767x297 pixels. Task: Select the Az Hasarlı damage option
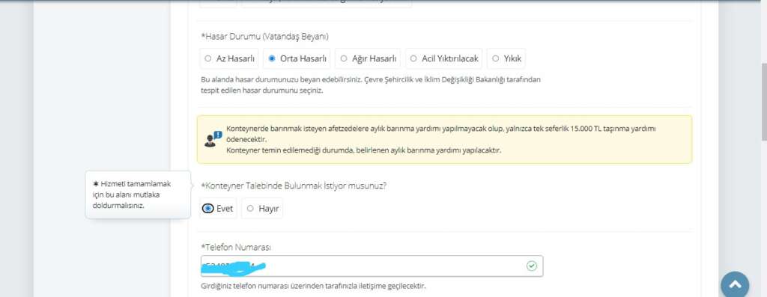click(x=229, y=58)
